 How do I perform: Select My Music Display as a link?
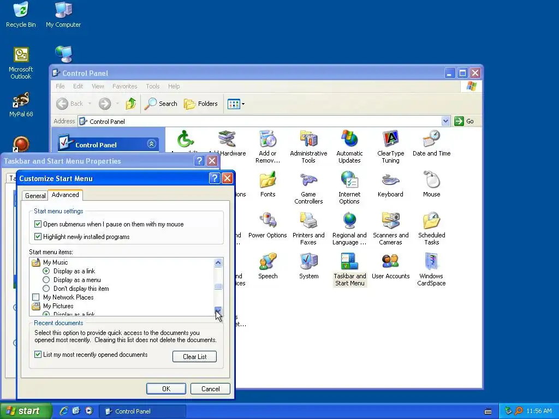pos(46,271)
